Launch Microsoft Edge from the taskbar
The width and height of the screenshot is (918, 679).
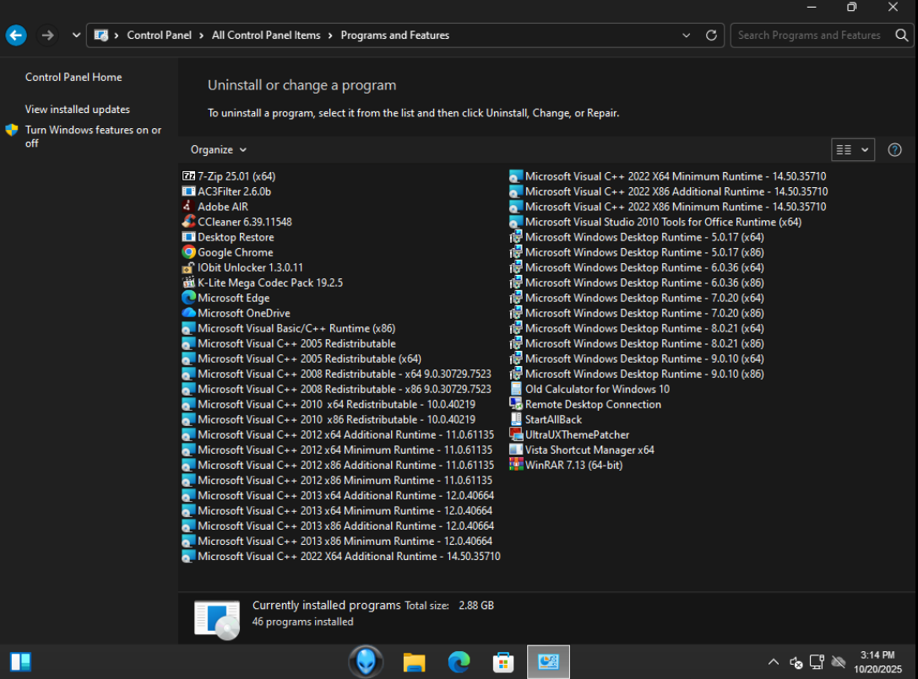(459, 662)
